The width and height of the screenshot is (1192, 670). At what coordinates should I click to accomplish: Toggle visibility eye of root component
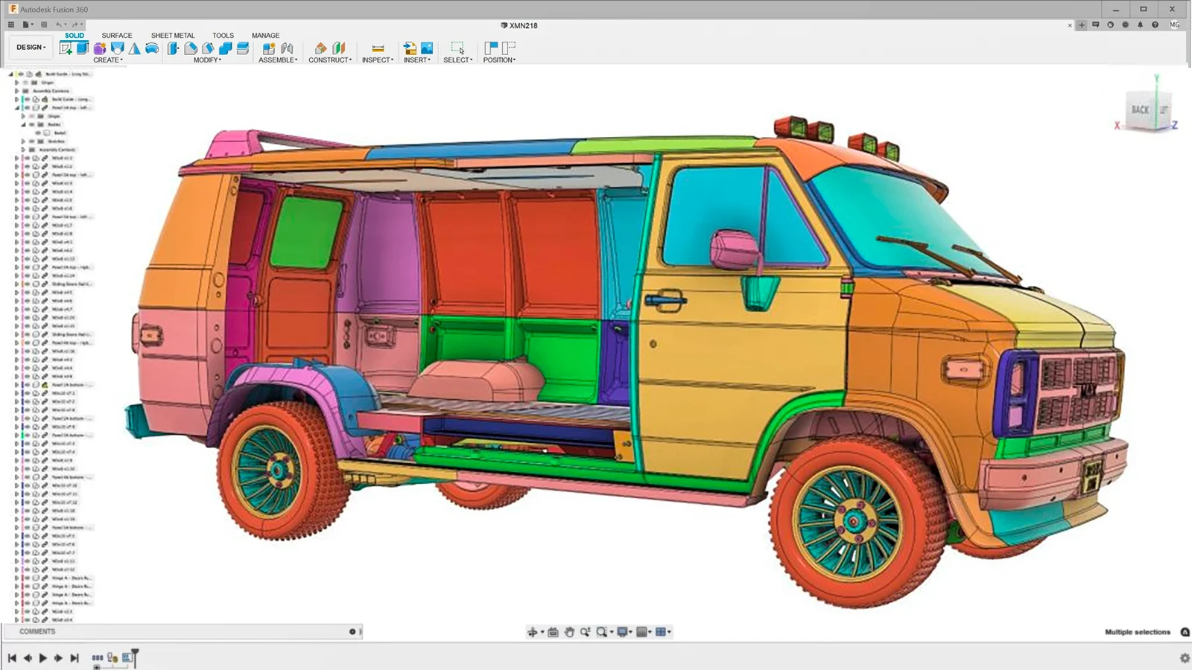[20, 74]
